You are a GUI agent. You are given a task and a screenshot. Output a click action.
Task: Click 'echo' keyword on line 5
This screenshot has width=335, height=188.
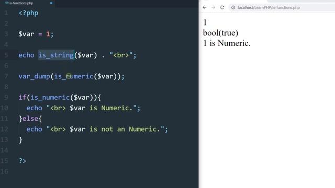point(26,55)
